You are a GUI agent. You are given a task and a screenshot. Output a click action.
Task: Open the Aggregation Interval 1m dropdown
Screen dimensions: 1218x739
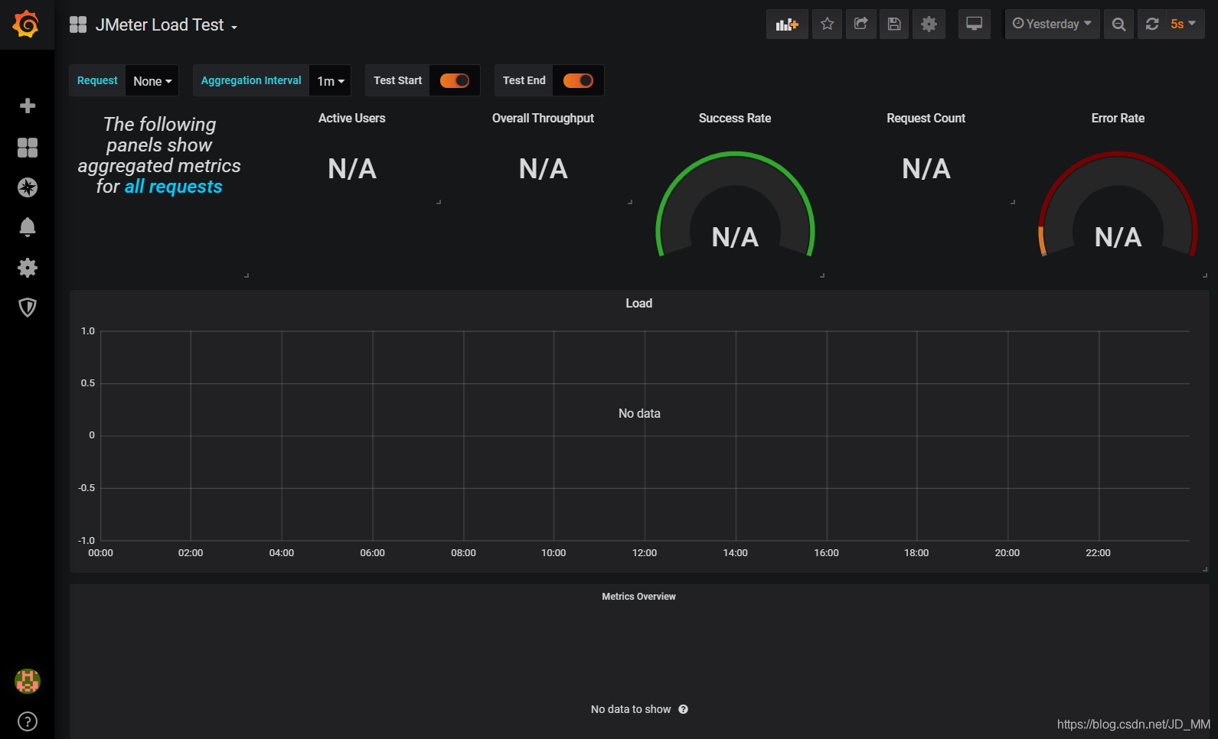coord(330,81)
